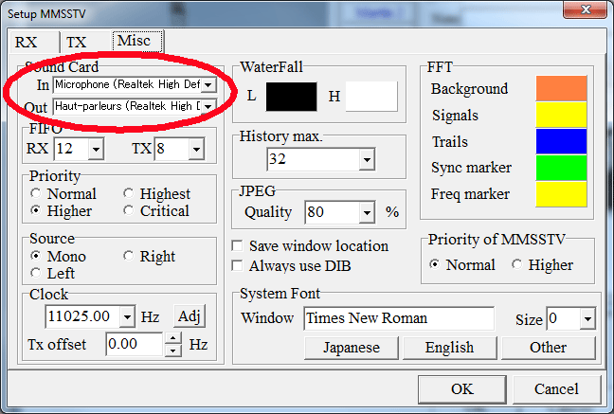Change the FFT Freq marker yellow color

point(561,194)
